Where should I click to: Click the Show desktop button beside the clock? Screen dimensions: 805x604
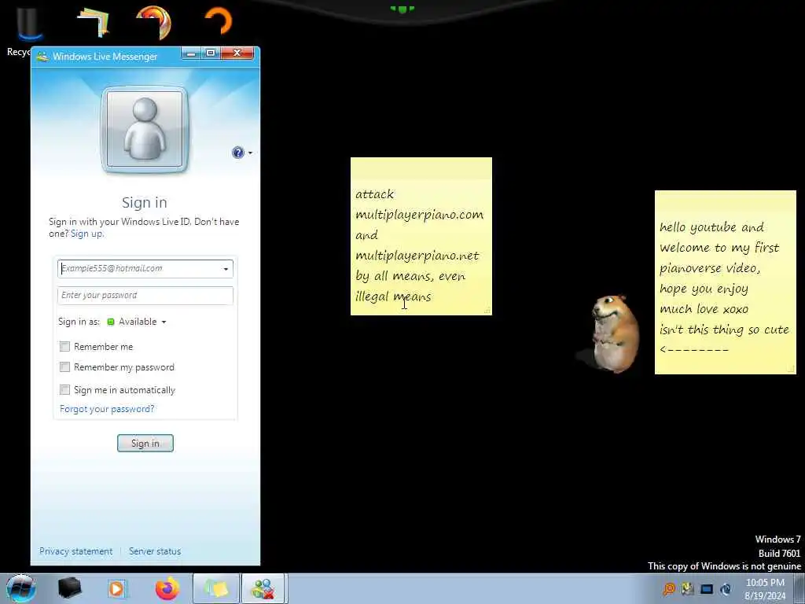point(800,588)
